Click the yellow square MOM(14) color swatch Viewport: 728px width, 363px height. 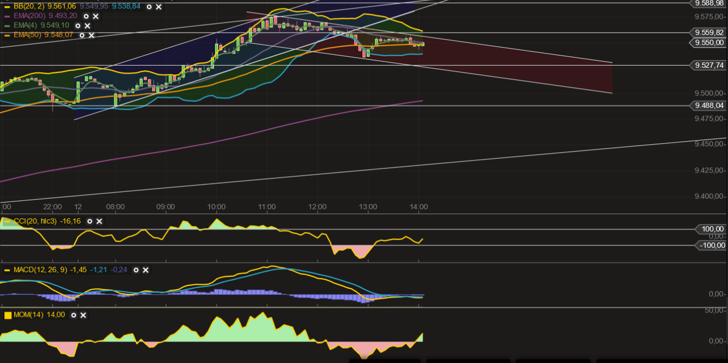click(7, 315)
